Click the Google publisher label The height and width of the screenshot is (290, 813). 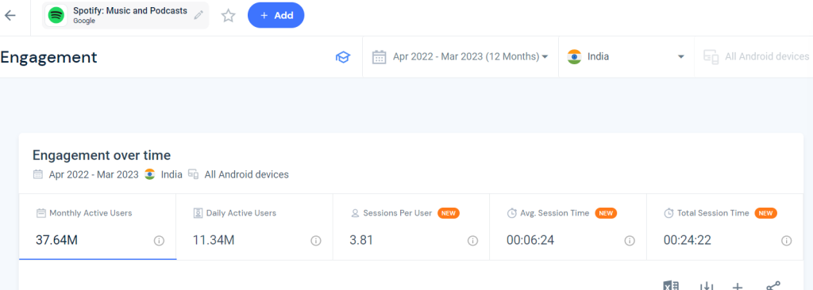pyautogui.click(x=84, y=21)
